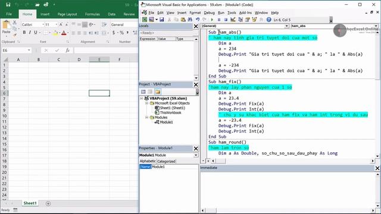Open the Module1 Module properties dropdown
381x214 pixels.
pyautogui.click(x=196, y=155)
